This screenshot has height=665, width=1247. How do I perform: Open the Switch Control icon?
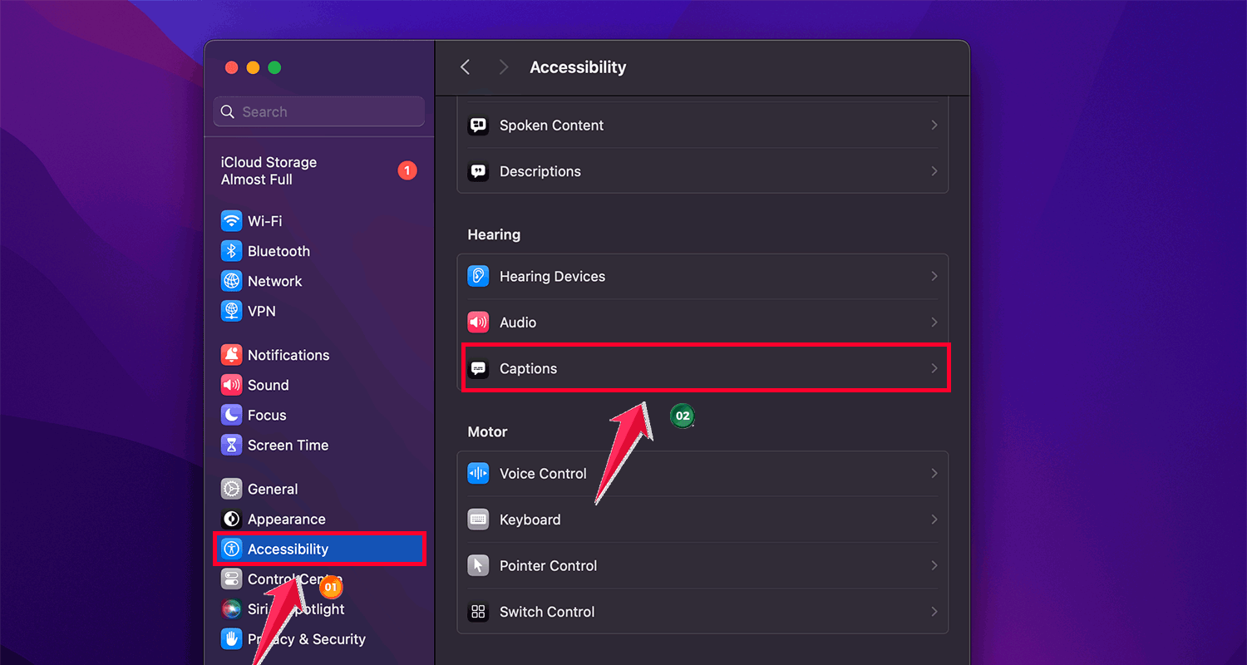478,612
